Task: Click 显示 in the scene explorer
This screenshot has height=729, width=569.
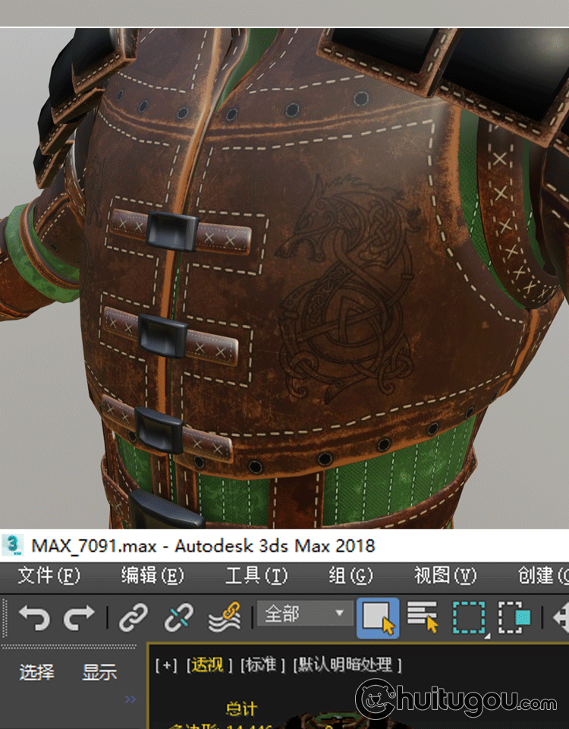Action: click(x=99, y=672)
